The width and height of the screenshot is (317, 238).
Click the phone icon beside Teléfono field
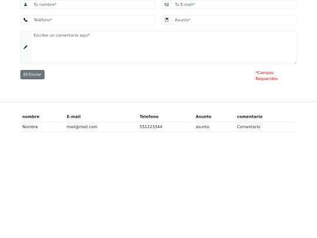pyautogui.click(x=25, y=20)
